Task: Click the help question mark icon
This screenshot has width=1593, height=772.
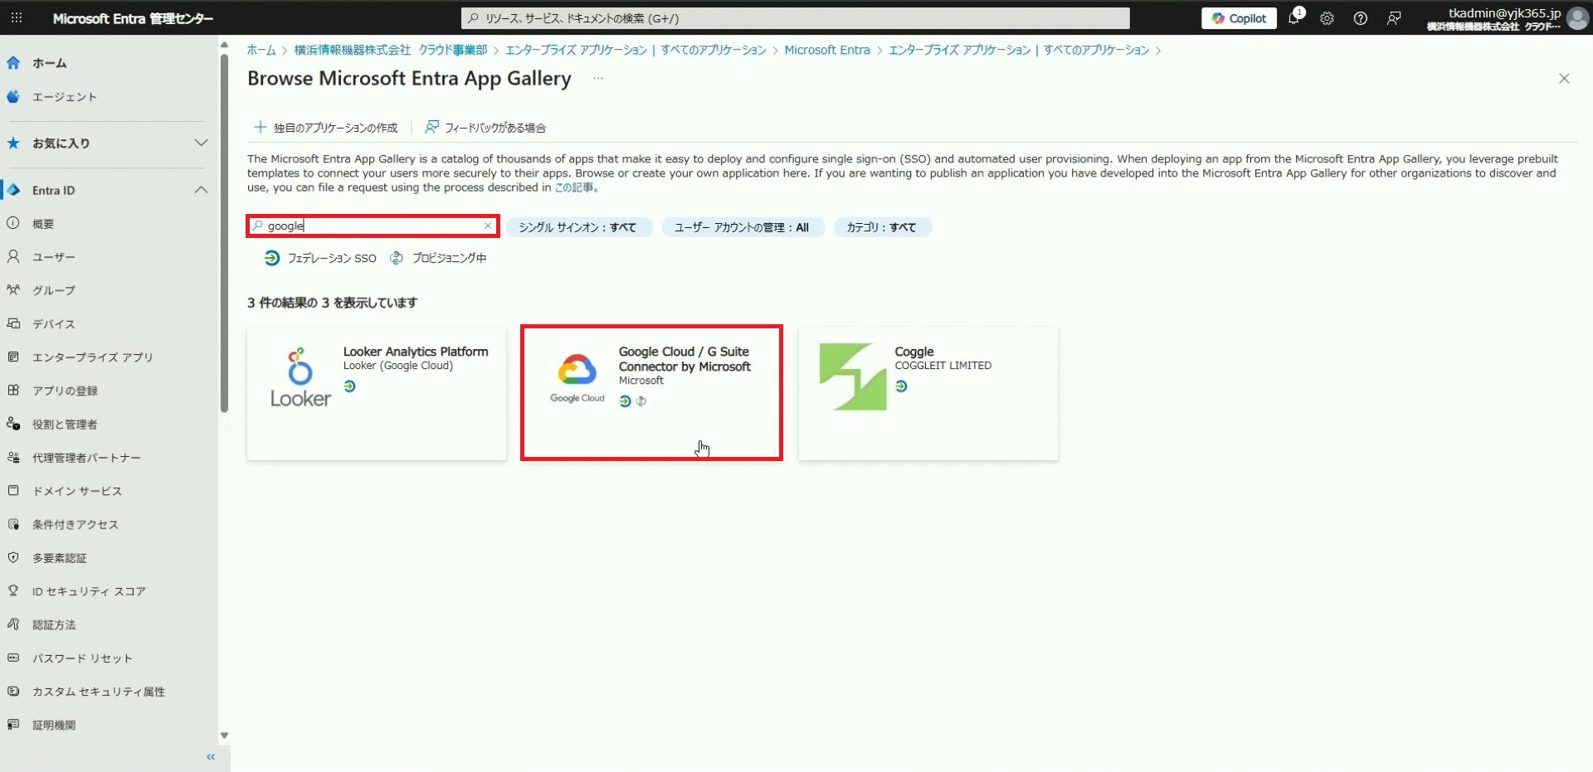Action: coord(1360,18)
